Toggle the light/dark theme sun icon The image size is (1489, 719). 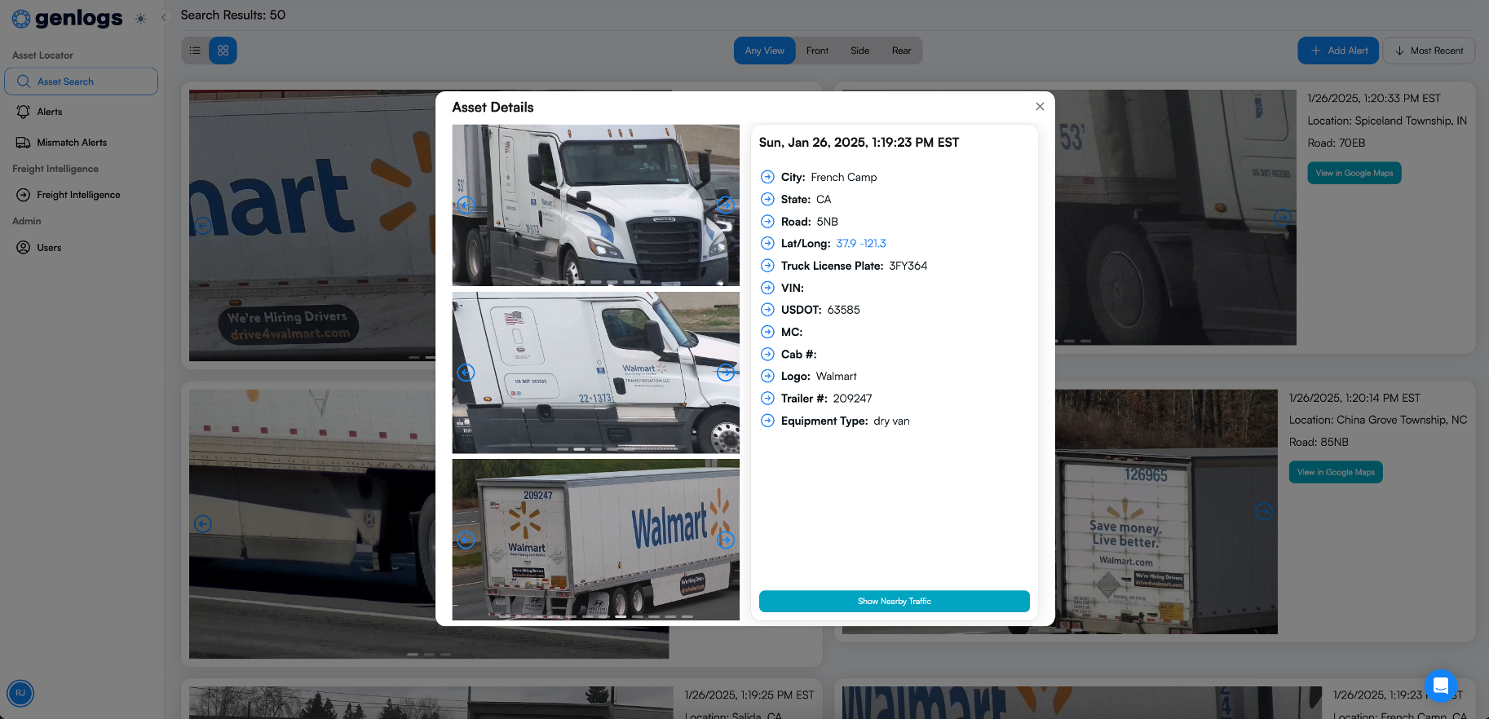(x=141, y=19)
